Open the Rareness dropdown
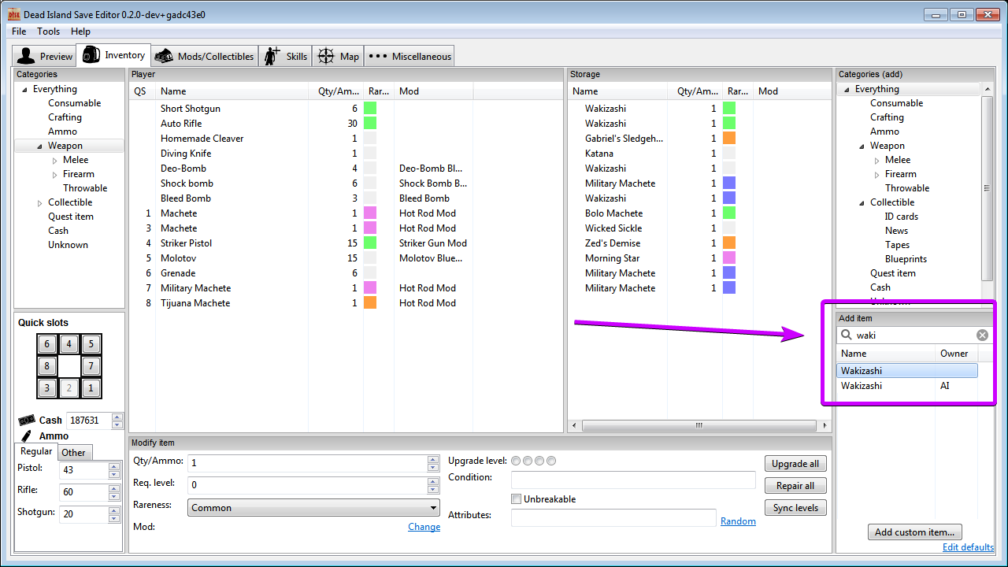1008x567 pixels. (x=313, y=508)
